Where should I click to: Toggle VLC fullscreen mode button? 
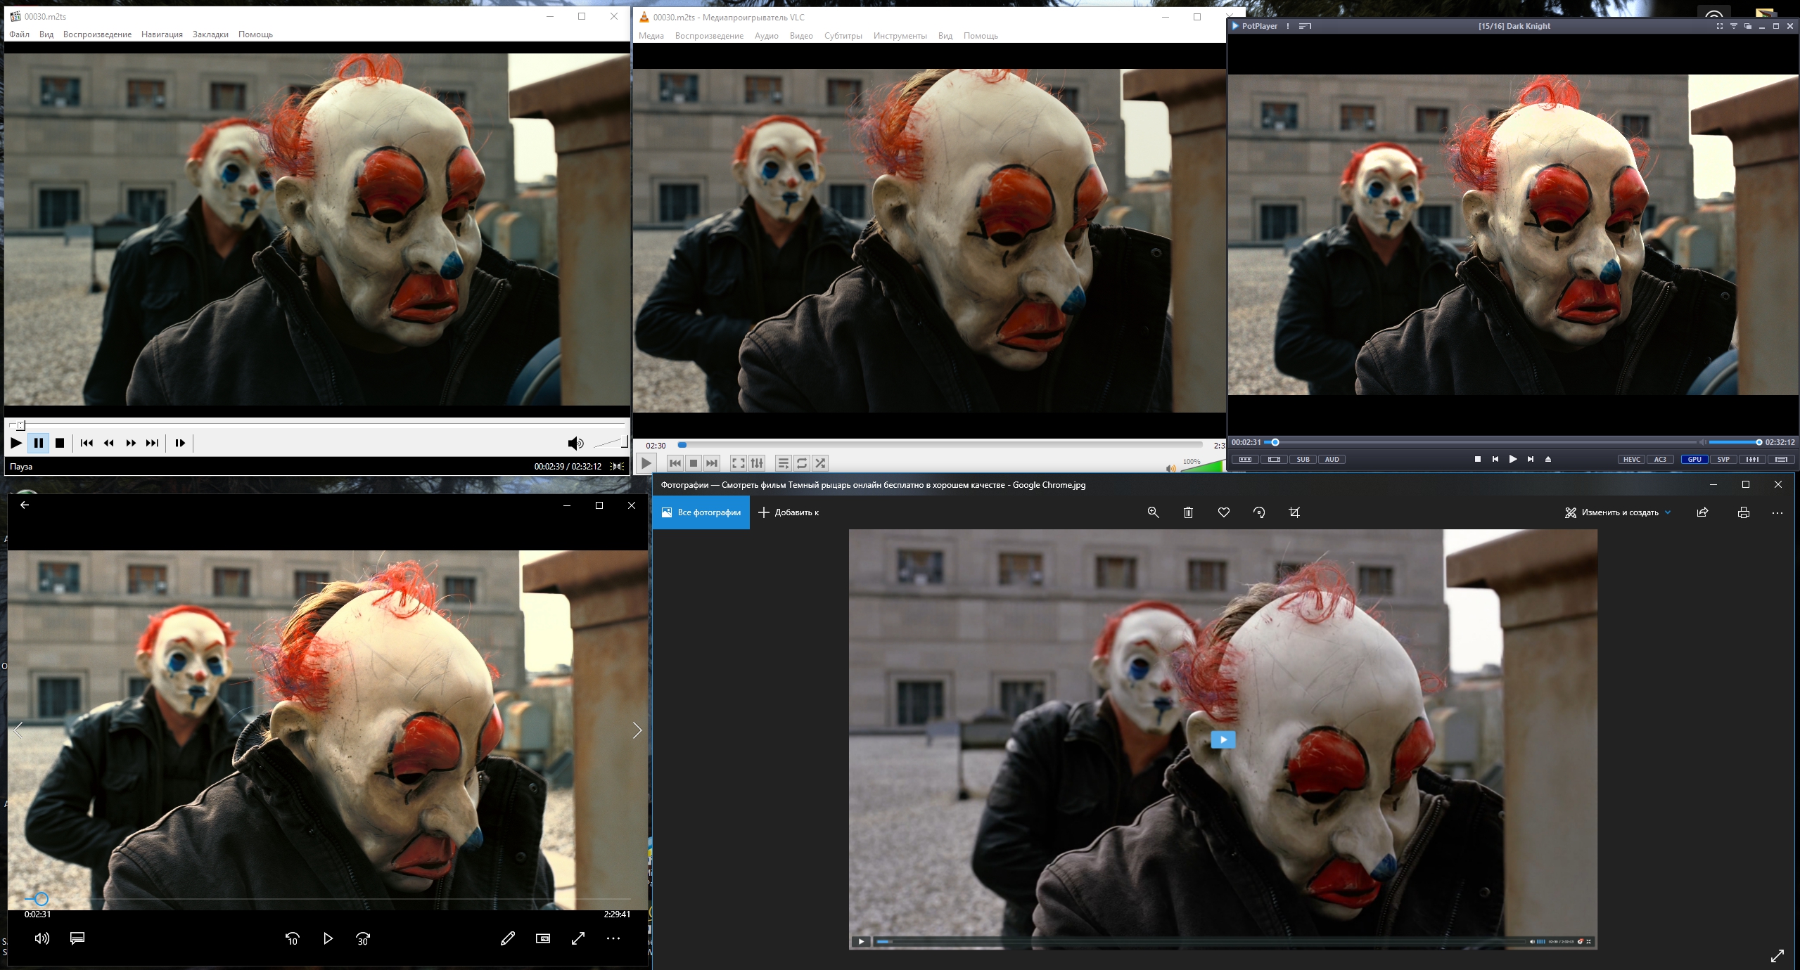[x=739, y=463]
